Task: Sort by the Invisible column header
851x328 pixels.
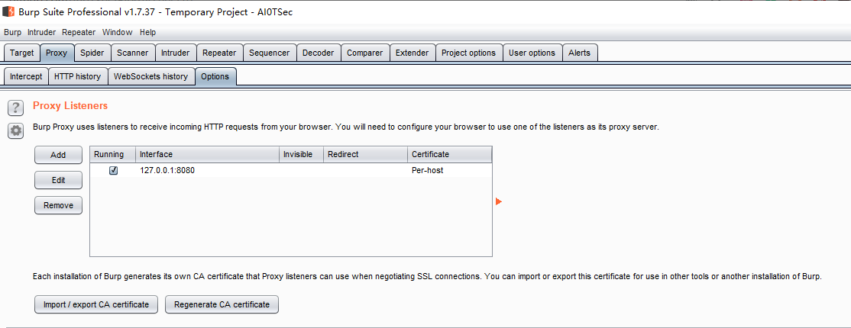Action: pos(301,155)
